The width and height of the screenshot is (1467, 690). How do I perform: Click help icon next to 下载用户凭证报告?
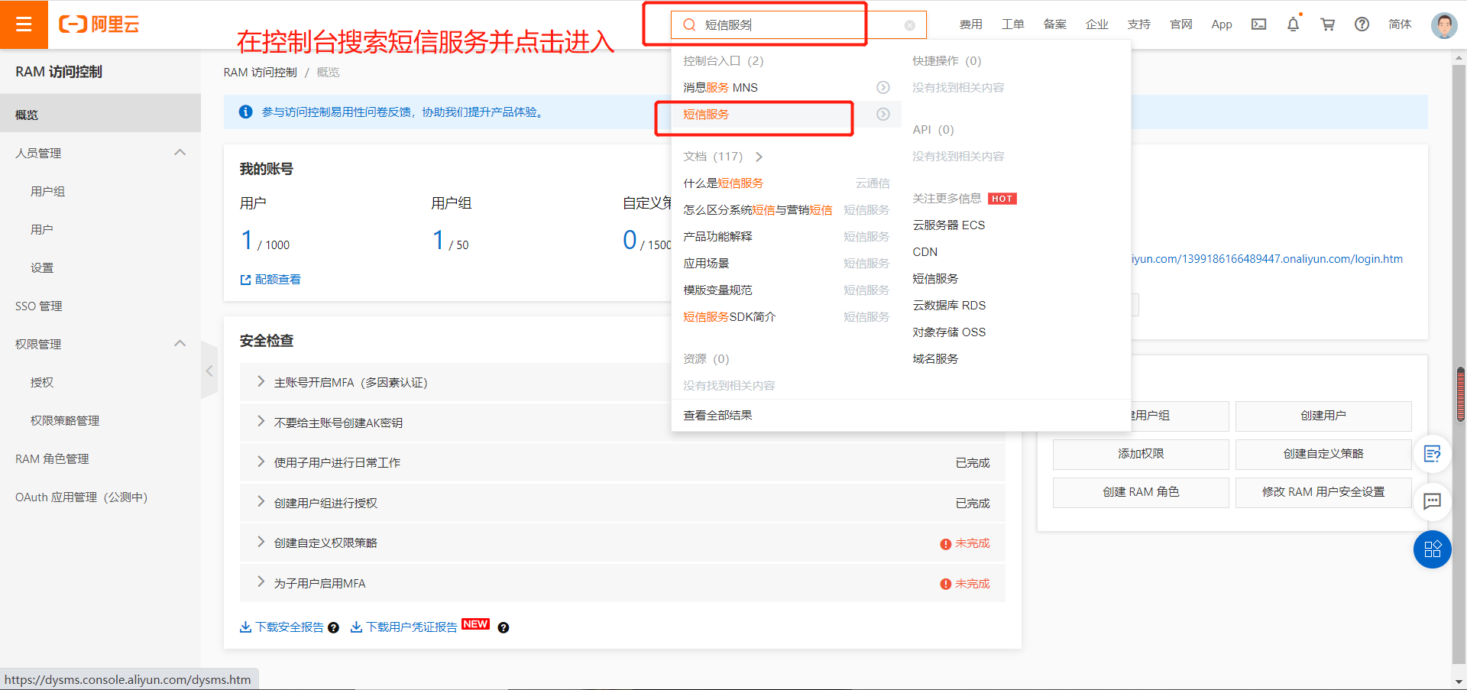503,628
